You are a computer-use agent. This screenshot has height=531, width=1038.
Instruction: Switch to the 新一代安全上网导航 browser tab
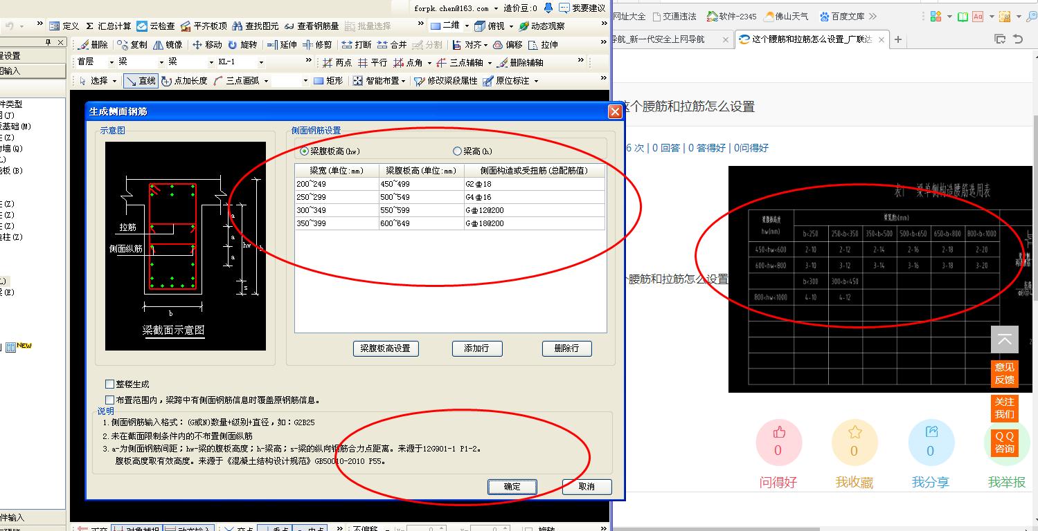[672, 39]
